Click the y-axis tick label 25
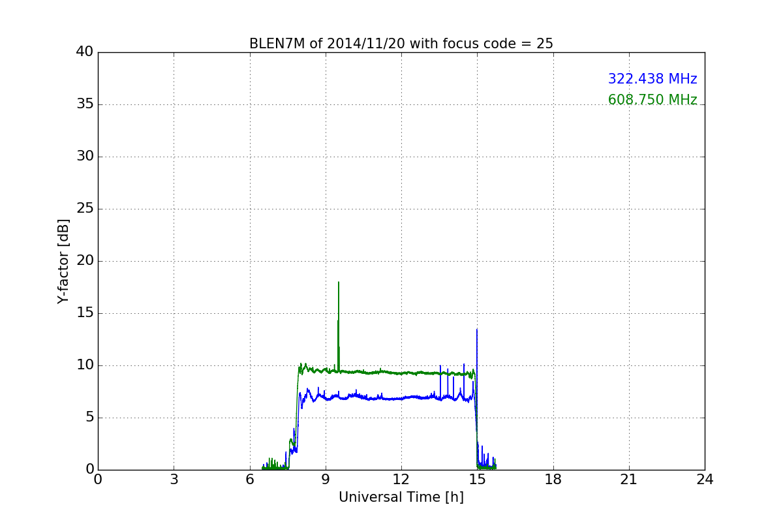783x522 pixels. [x=85, y=209]
